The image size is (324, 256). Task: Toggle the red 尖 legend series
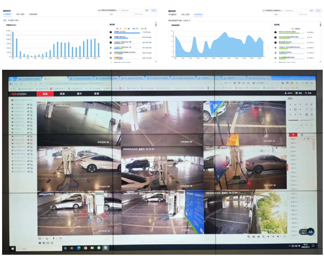(x=119, y=29)
